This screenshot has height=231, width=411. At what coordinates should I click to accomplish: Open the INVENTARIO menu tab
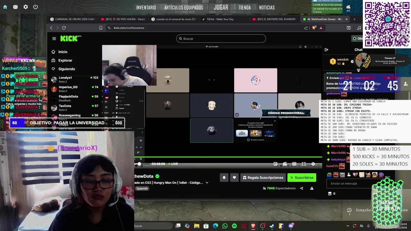pyautogui.click(x=146, y=7)
